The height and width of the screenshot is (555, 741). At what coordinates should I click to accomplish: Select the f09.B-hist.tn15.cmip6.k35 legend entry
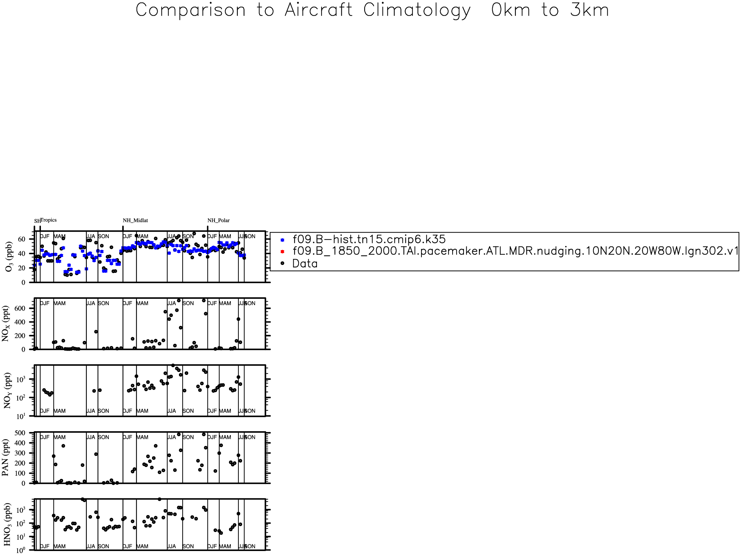[369, 239]
